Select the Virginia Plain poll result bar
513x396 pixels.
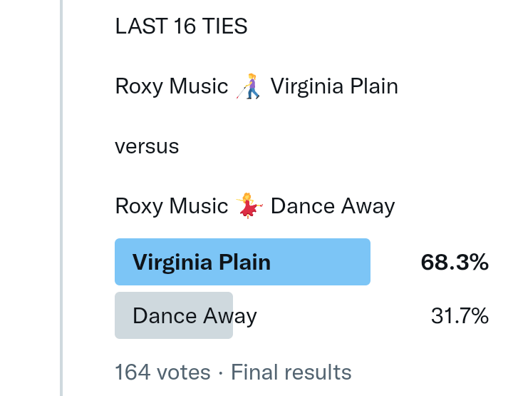coord(242,262)
